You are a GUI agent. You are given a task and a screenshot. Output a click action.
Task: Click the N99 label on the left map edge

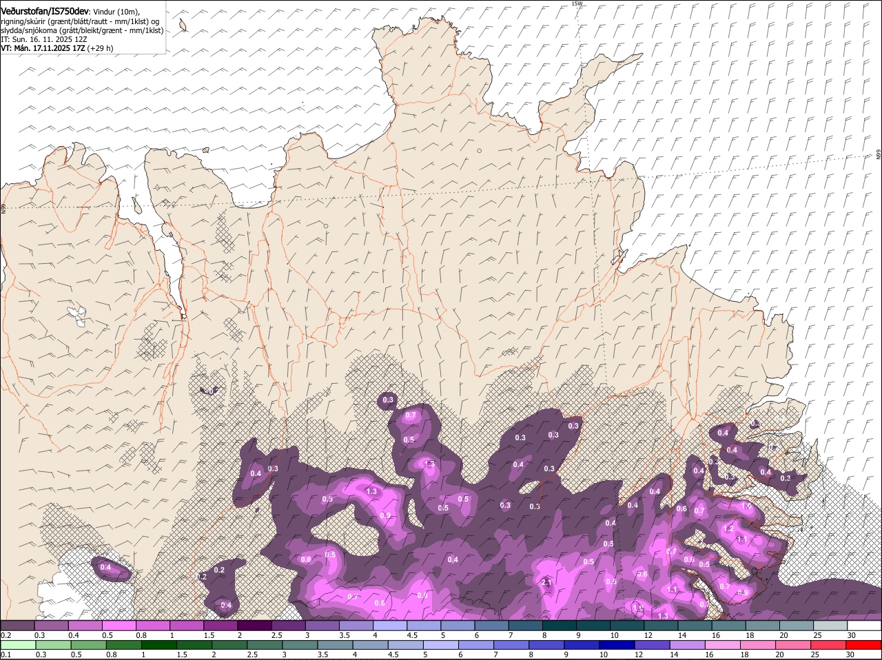tap(3, 207)
